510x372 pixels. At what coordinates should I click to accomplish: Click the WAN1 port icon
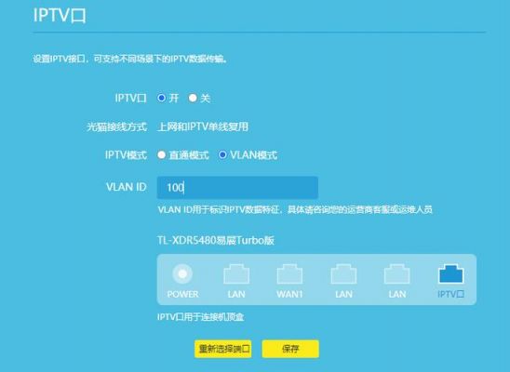pos(289,274)
